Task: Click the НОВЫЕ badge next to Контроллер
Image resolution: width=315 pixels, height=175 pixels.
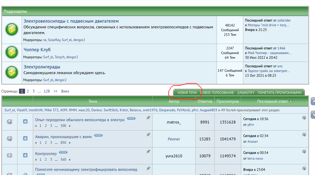Action: tap(63, 152)
